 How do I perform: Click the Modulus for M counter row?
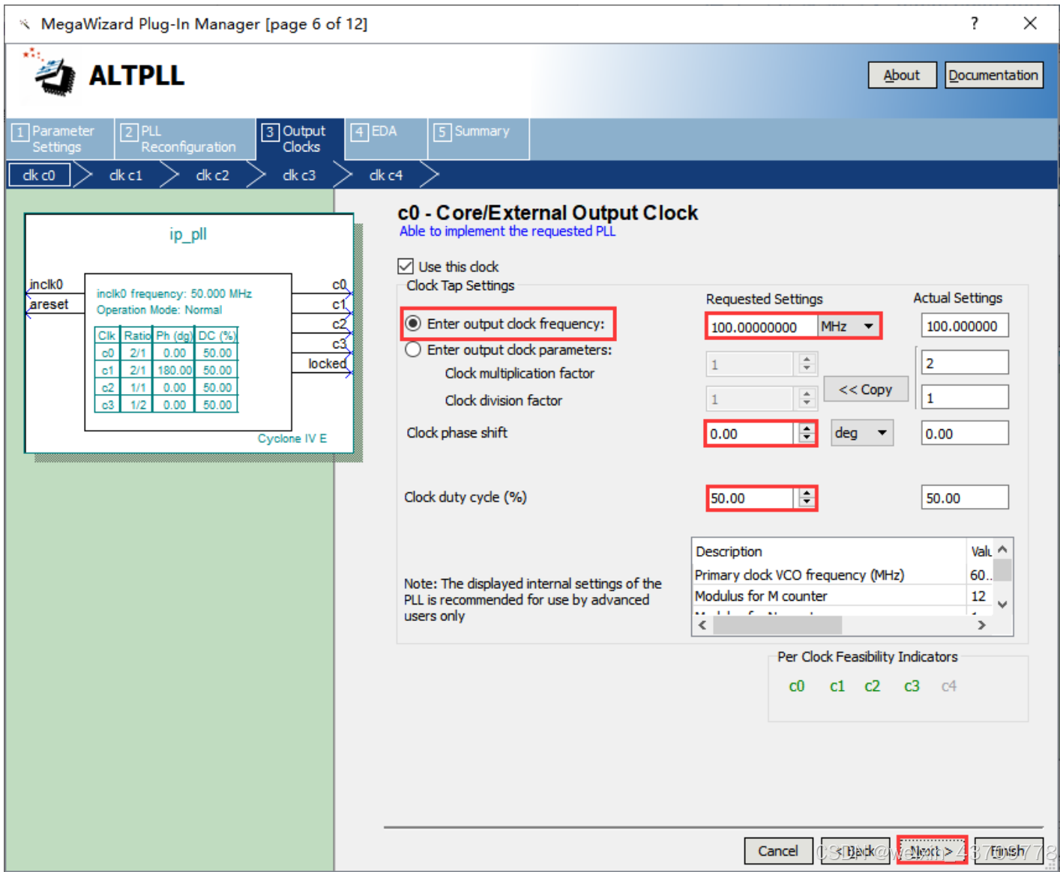pos(843,596)
